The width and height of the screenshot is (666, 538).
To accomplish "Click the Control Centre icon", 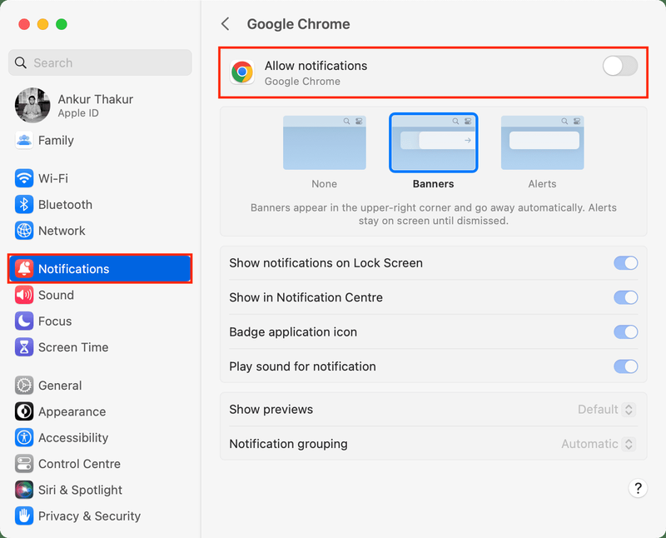I will click(x=24, y=464).
